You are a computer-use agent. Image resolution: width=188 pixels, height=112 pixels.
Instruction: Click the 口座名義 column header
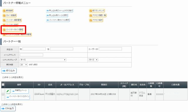click(x=175, y=85)
